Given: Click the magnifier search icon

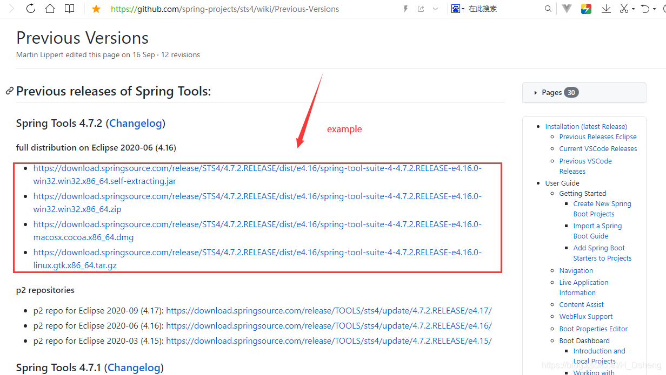Looking at the screenshot, I should [548, 9].
